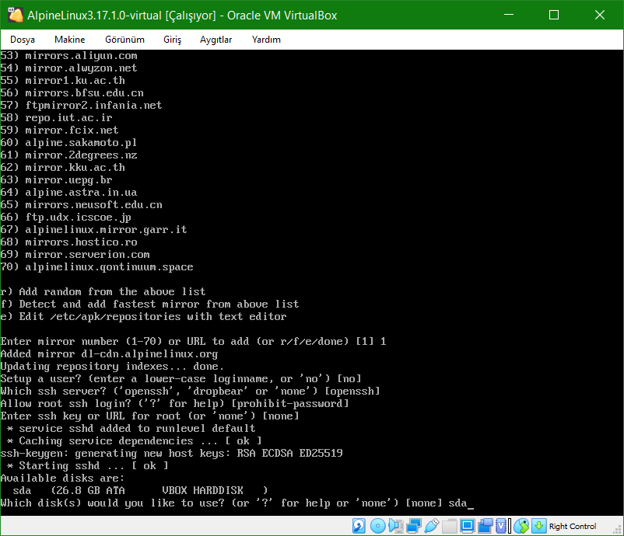Click the audio speaker status icon

[395, 526]
